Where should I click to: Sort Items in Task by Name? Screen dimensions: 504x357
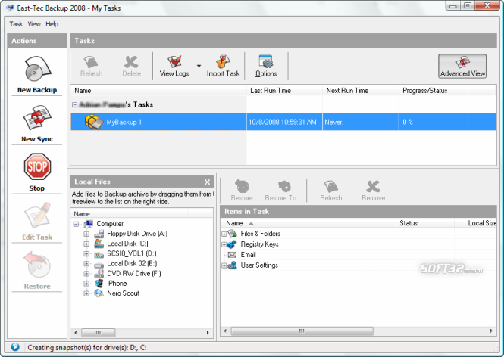(308, 223)
